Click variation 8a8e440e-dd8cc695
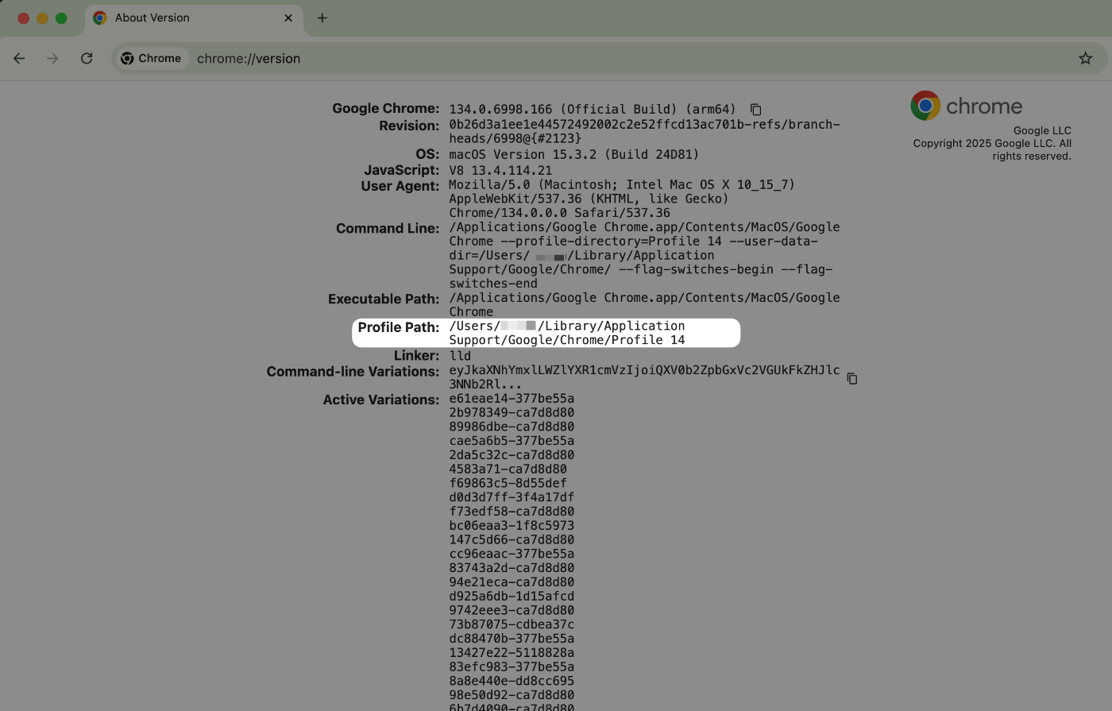 512,681
